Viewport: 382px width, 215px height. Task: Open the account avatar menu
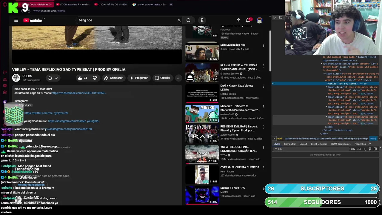click(259, 20)
